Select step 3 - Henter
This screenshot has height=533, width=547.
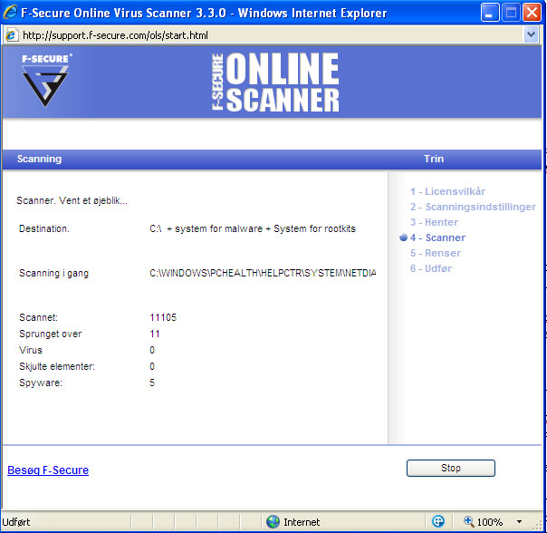[x=434, y=222]
